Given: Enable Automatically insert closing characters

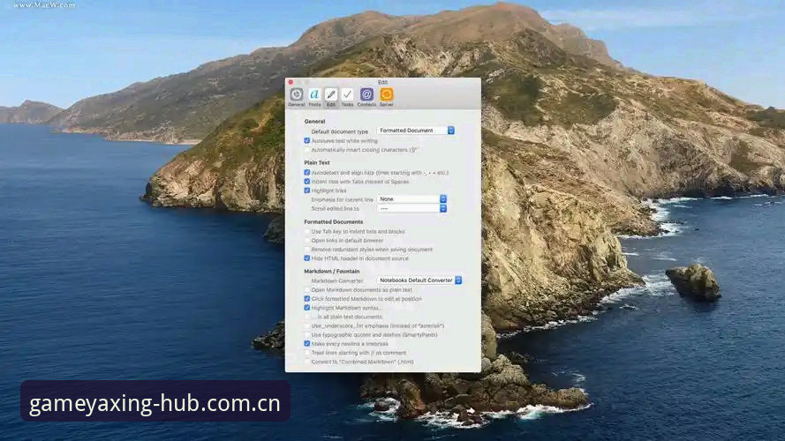Looking at the screenshot, I should coord(307,150).
